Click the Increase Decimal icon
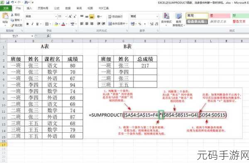 tap(151, 24)
